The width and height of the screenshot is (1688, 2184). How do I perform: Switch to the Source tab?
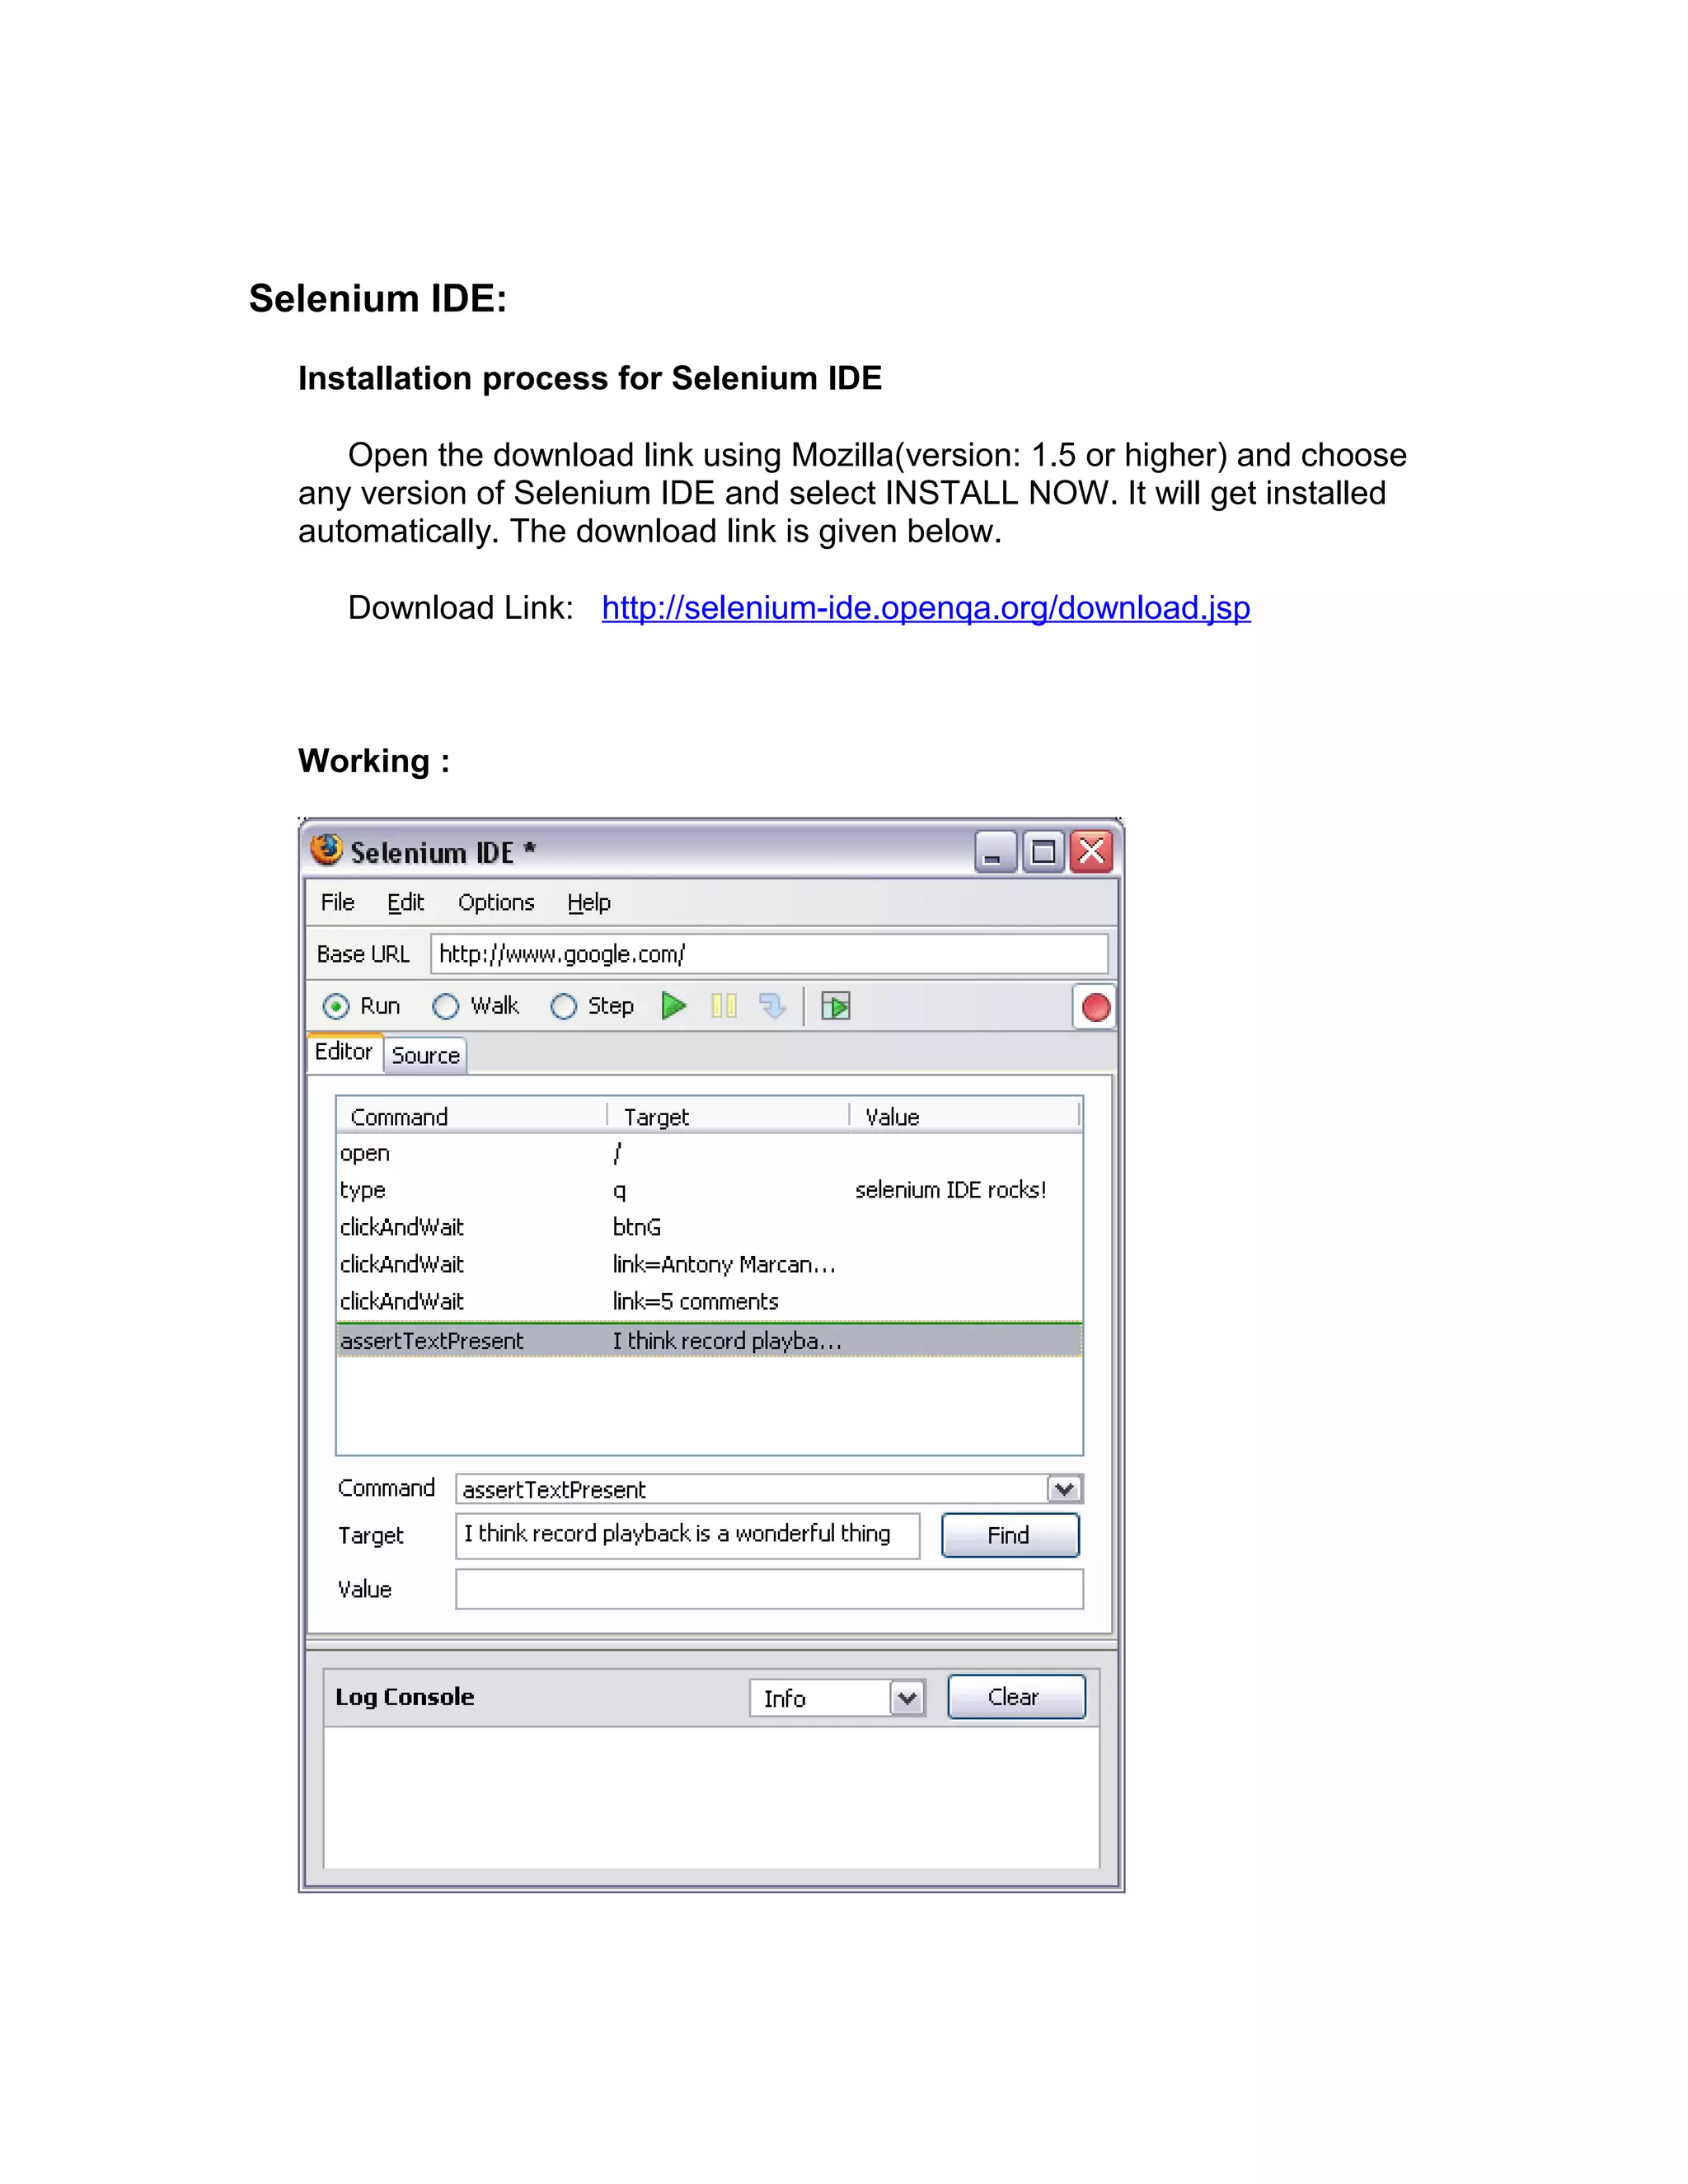point(425,1055)
